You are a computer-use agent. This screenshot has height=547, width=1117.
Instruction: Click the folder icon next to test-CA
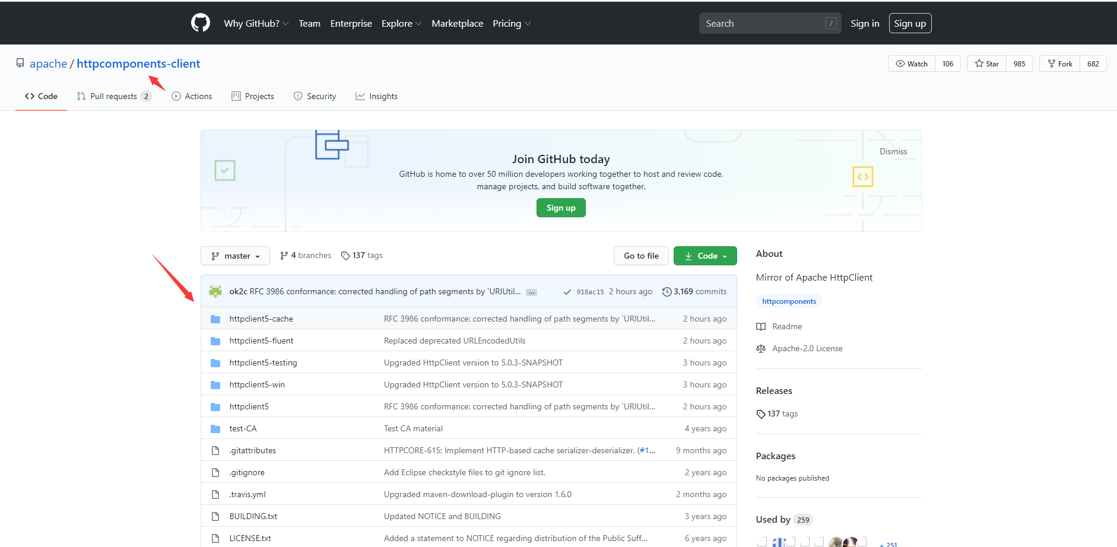215,428
